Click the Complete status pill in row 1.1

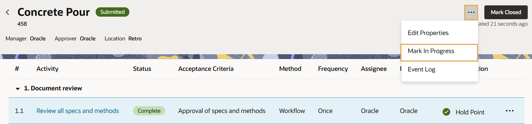coord(149,111)
